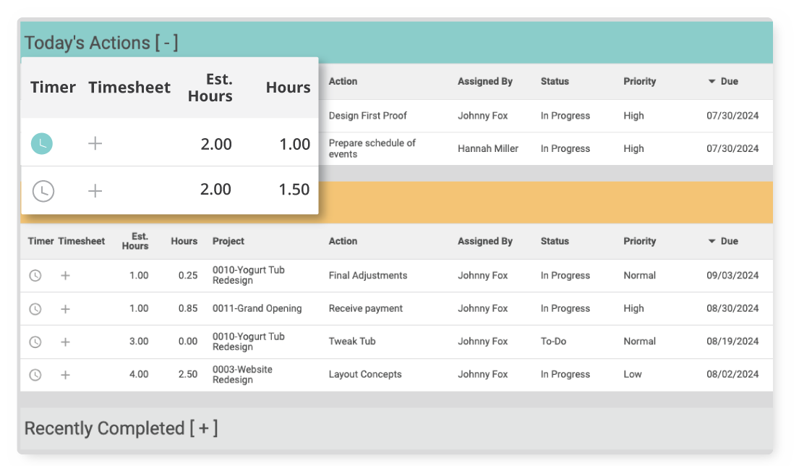This screenshot has width=799, height=466.
Task: Select the 0011-Grand Opening project cell
Action: coord(257,309)
